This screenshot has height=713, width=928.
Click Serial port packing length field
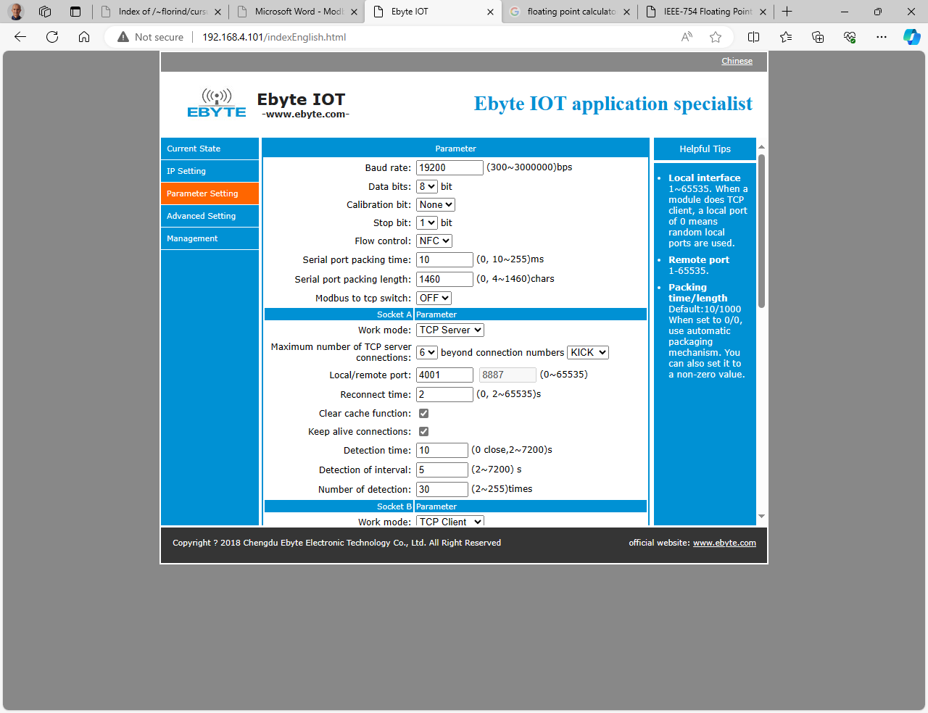click(444, 279)
